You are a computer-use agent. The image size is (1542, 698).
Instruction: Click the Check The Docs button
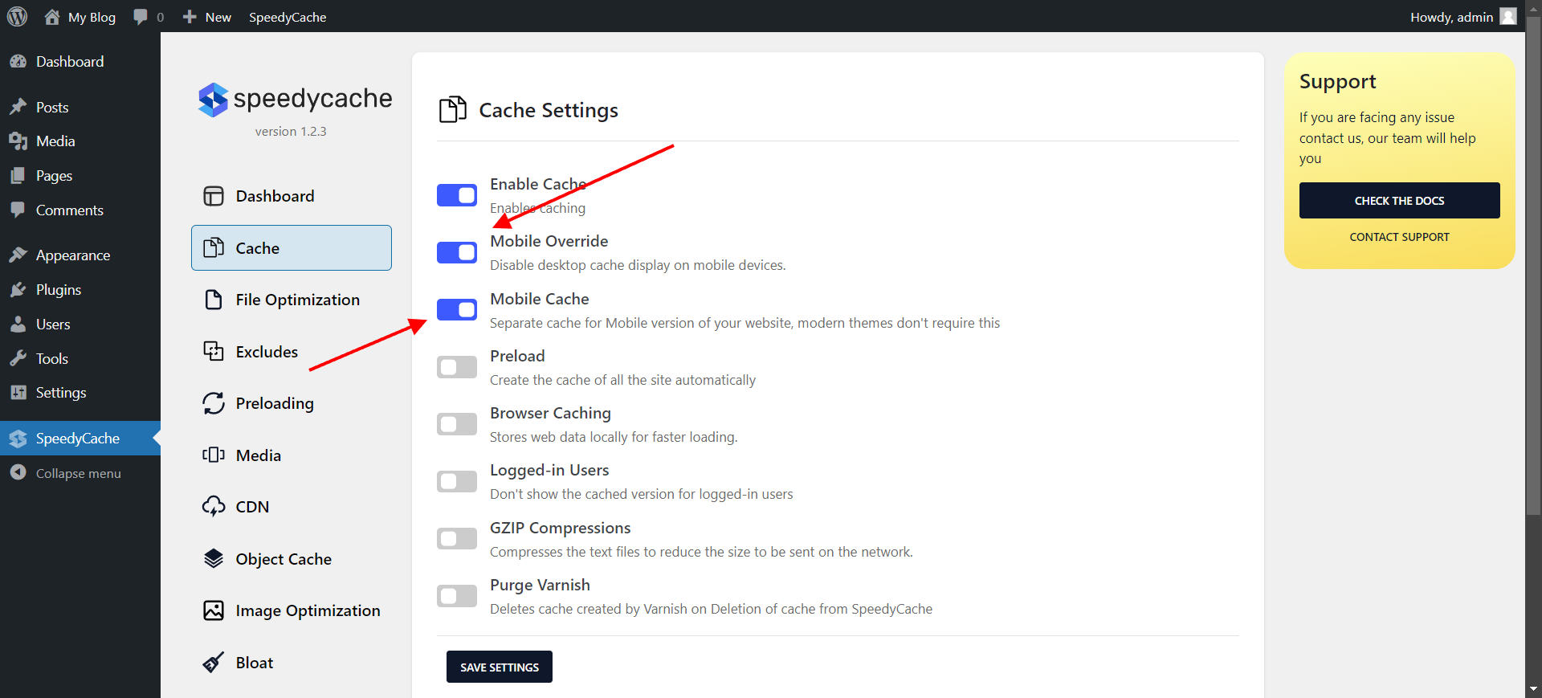click(x=1399, y=200)
